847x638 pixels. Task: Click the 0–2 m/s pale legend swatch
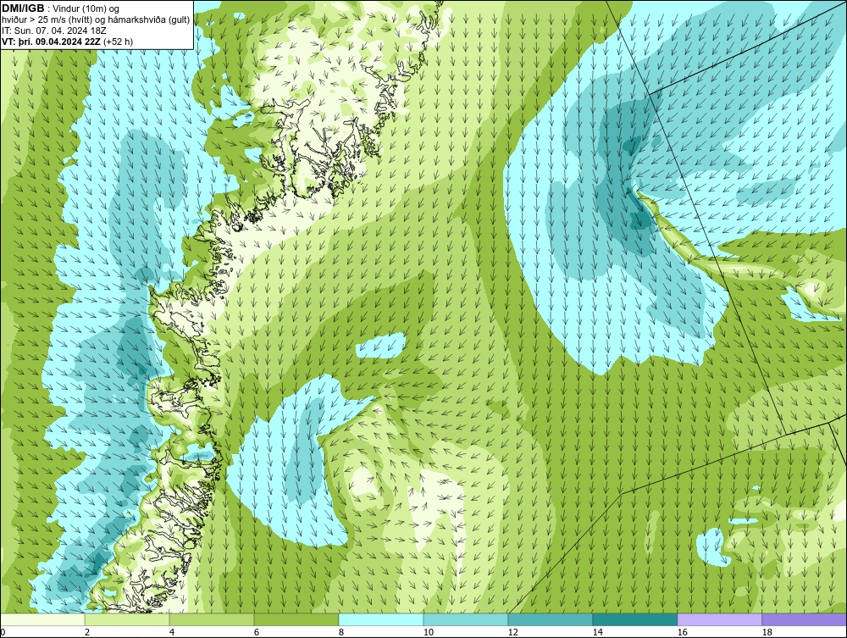[42, 619]
